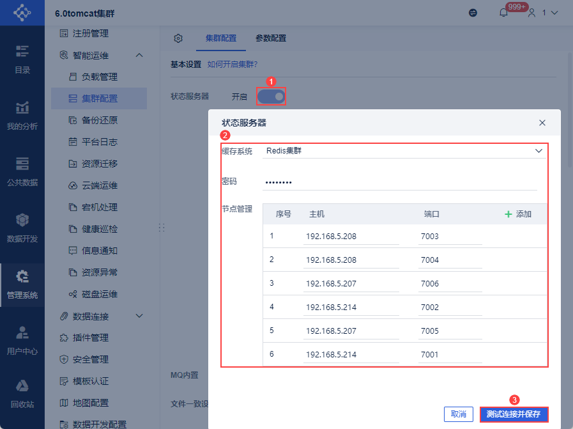Open 资源异常 in the side menu

(x=93, y=272)
